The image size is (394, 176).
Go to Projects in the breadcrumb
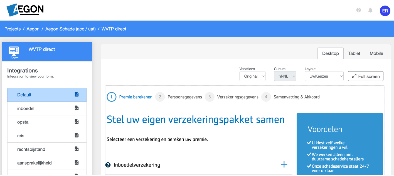(x=13, y=29)
